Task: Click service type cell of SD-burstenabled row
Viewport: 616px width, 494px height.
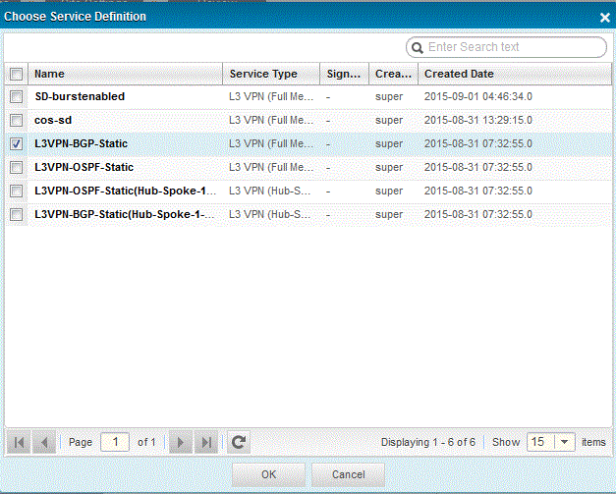Action: click(x=271, y=96)
